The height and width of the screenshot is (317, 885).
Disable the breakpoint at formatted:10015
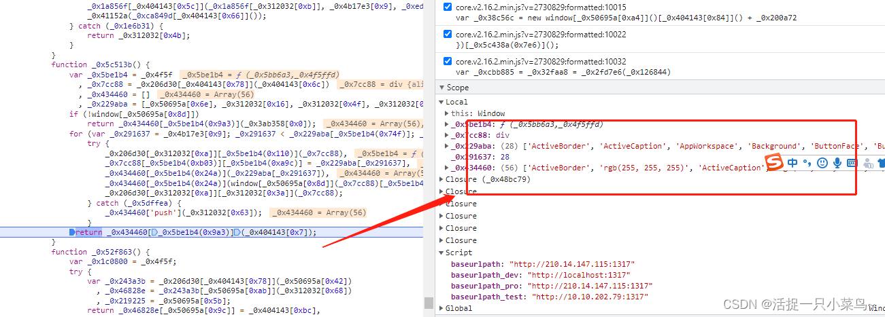pos(447,7)
